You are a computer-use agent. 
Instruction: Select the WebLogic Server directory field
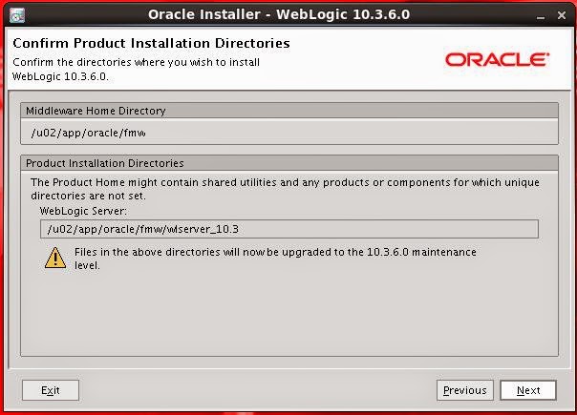coord(289,229)
